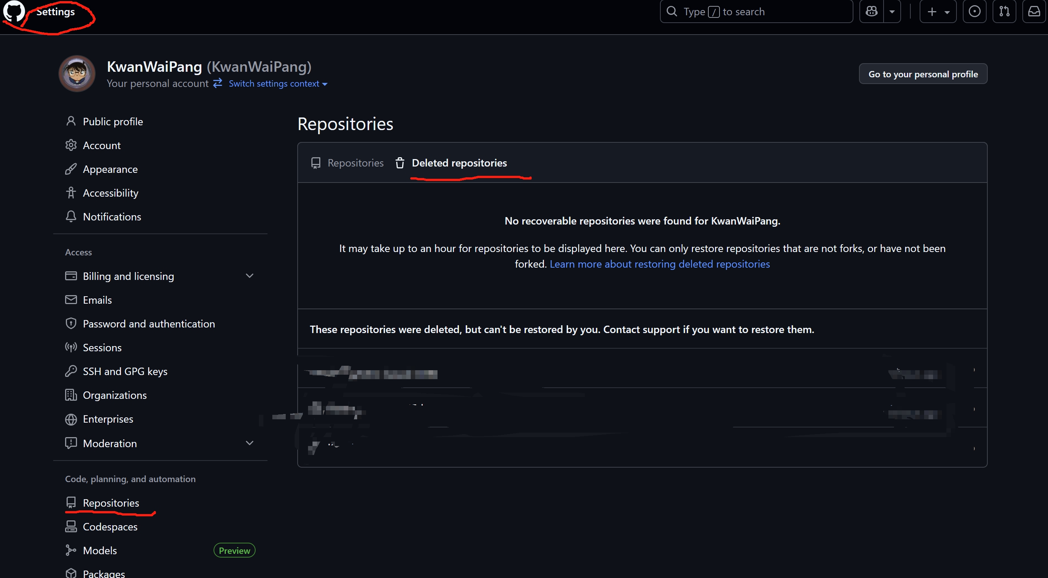Open Password and authentication settings

point(148,324)
